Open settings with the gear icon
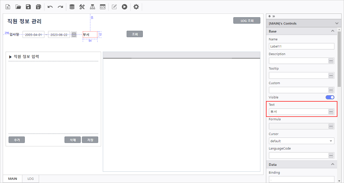Viewport: 344px width, 183px height. click(x=136, y=7)
